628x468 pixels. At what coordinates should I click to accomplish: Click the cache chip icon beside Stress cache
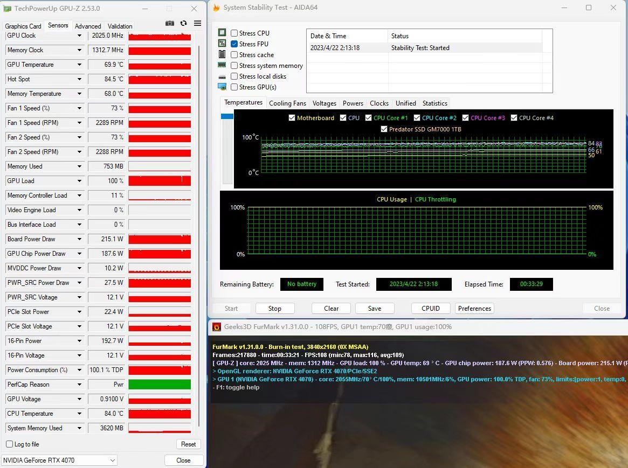(222, 54)
